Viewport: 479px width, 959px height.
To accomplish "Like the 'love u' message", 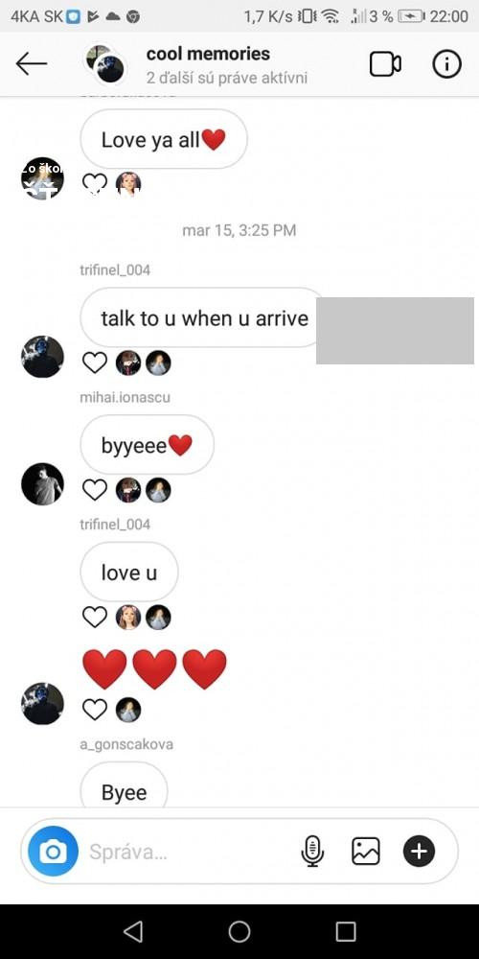I will (x=95, y=617).
